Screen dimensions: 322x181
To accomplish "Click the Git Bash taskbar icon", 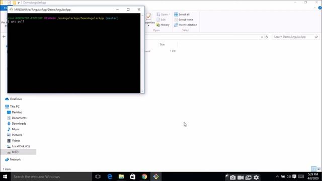I will [156, 176].
